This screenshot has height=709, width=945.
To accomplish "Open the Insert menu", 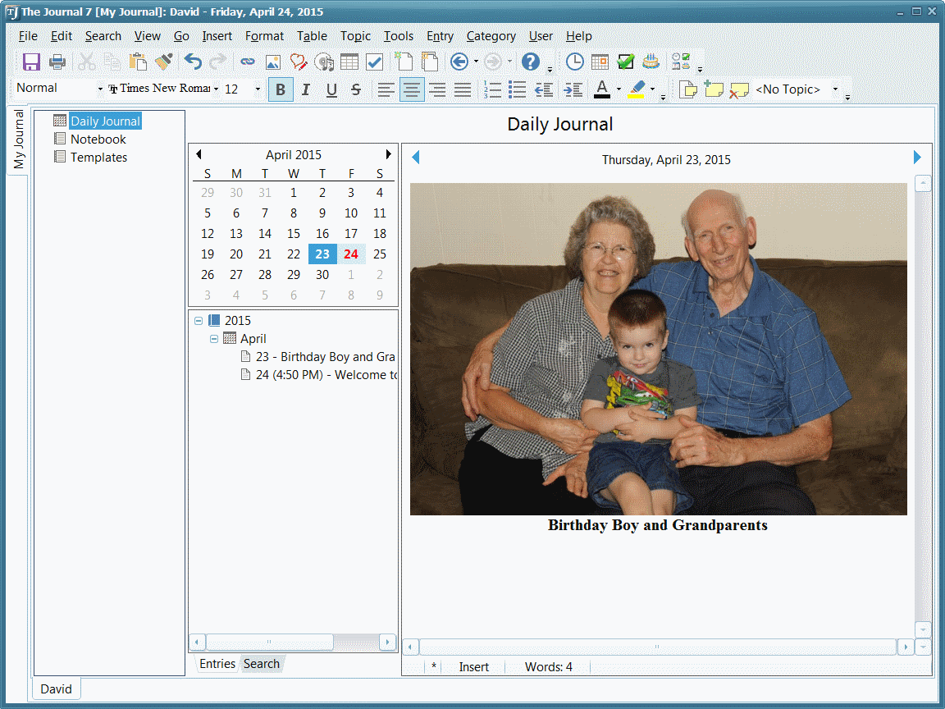I will click(x=217, y=36).
